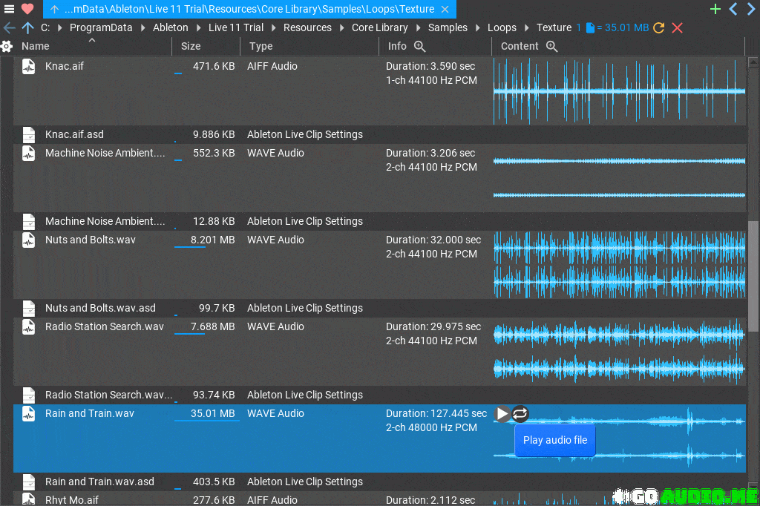Expand the Core Library breadcrumb arrow
This screenshot has height=506, width=760.
coord(418,27)
